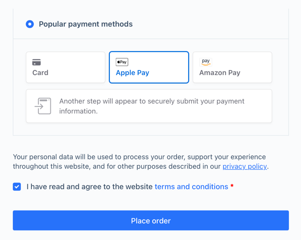Click the red required asterisk
The width and height of the screenshot is (301, 240).
tap(232, 187)
